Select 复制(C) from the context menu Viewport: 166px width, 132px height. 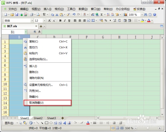point(47,42)
